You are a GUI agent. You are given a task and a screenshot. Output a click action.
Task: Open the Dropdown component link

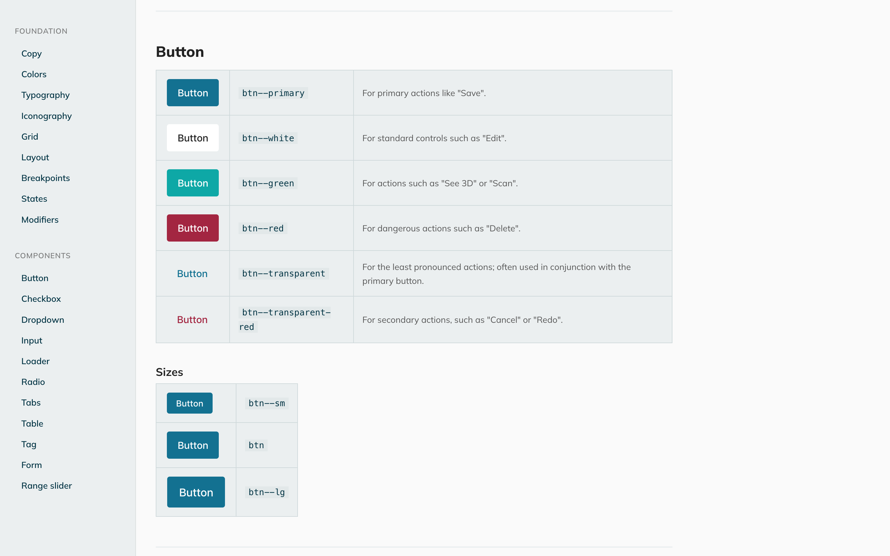[43, 320]
